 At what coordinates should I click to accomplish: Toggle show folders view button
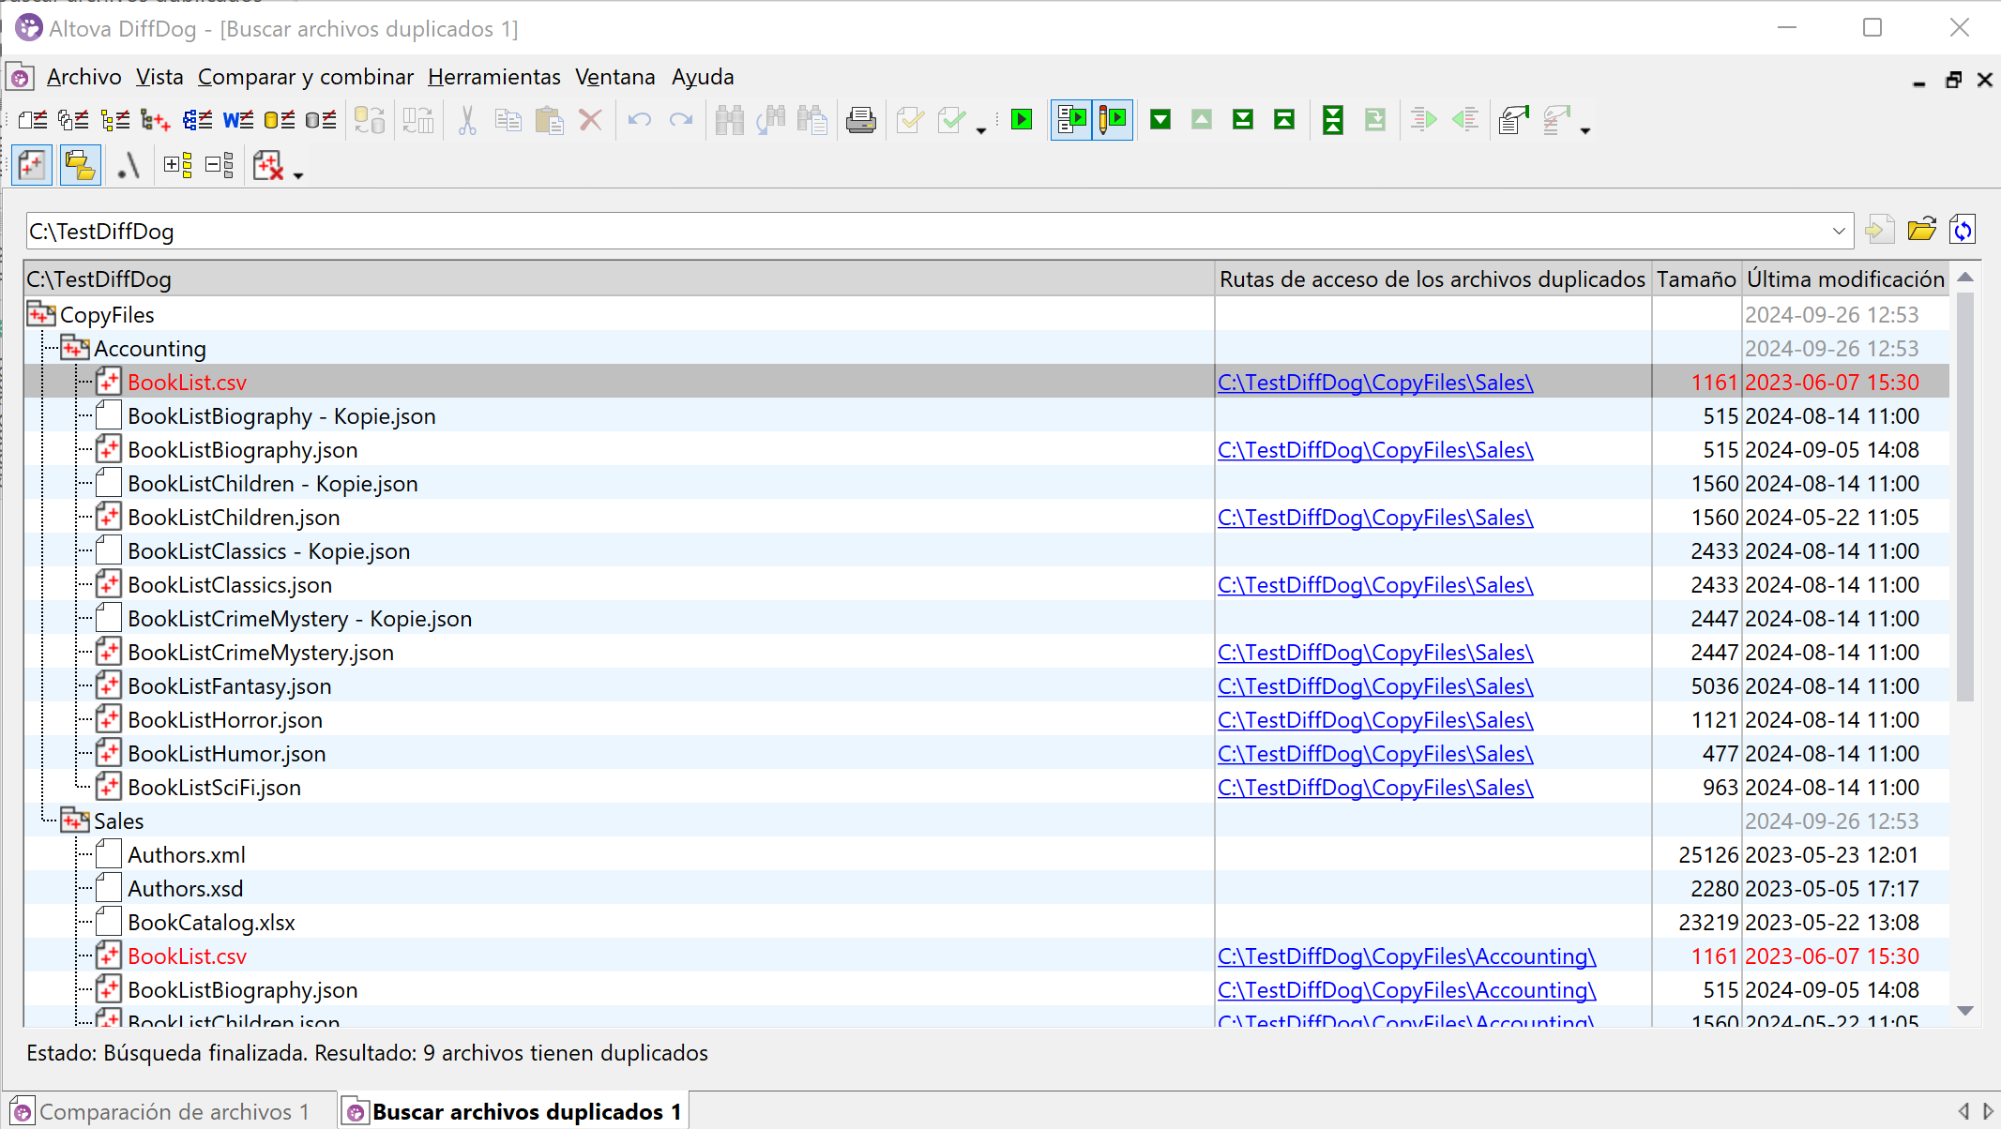tap(81, 166)
